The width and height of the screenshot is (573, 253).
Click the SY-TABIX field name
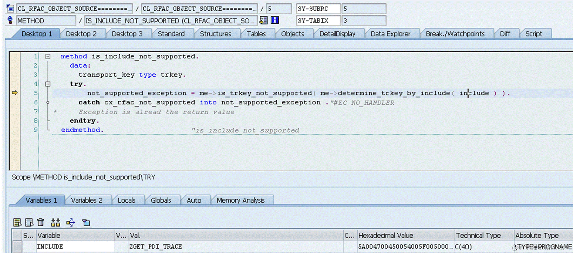(x=318, y=21)
